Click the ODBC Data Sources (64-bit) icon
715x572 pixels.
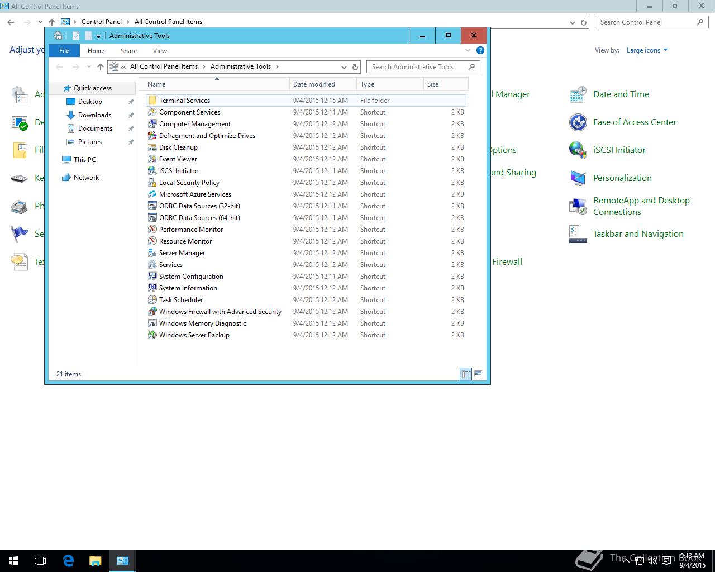click(152, 218)
